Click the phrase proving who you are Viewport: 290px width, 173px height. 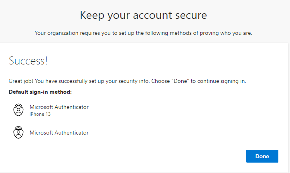[x=226, y=33]
